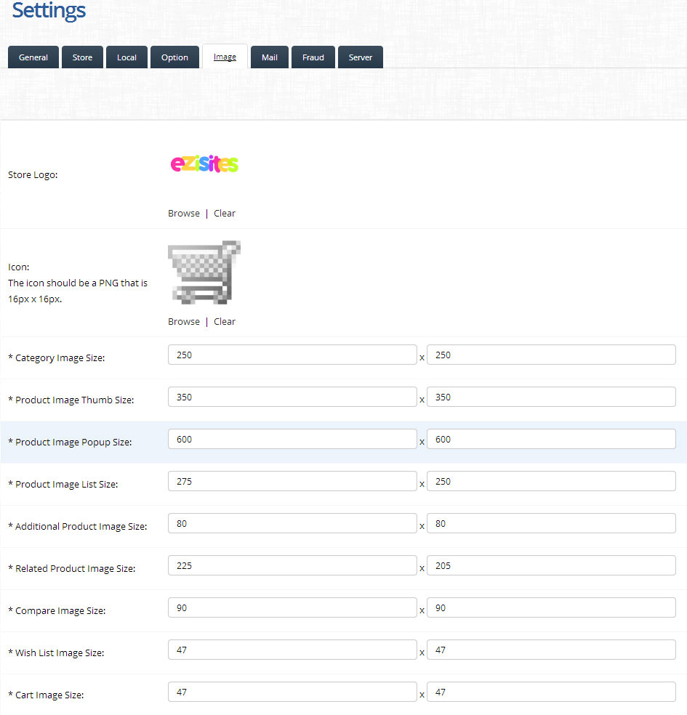687x715 pixels.
Task: Open the Server tab
Action: [360, 57]
